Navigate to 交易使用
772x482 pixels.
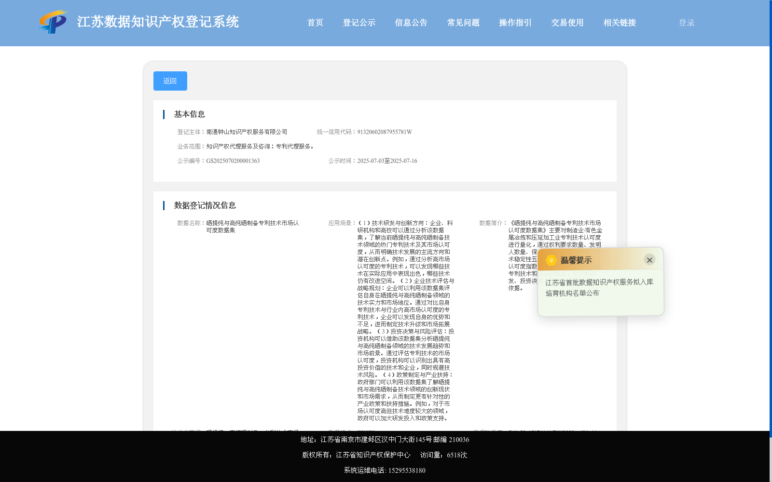[x=567, y=23]
